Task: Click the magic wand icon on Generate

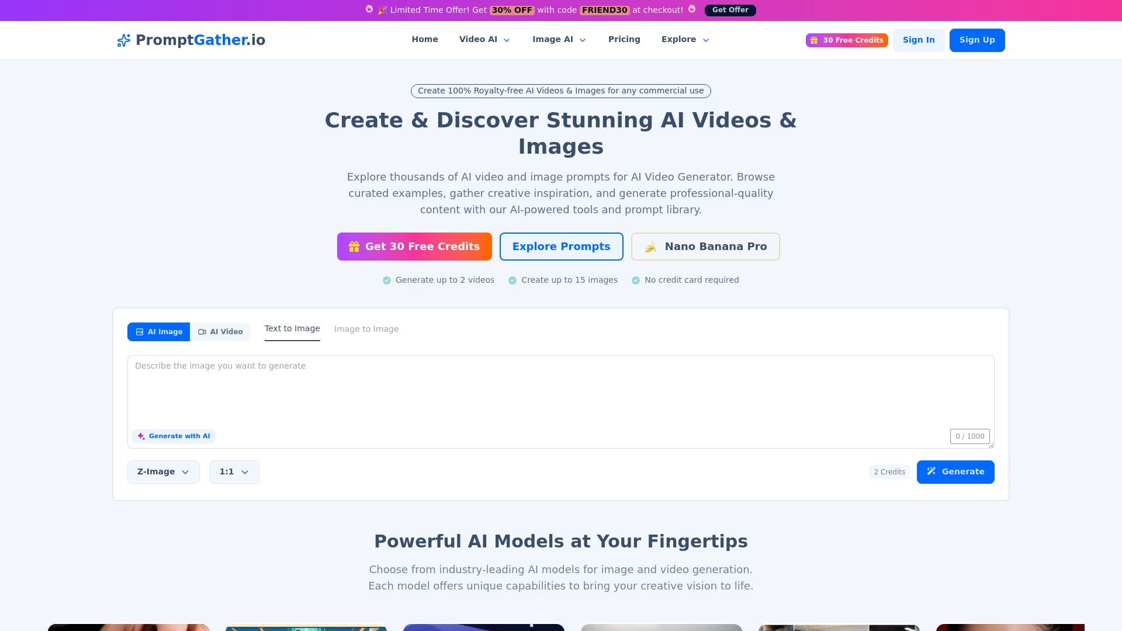Action: tap(931, 471)
